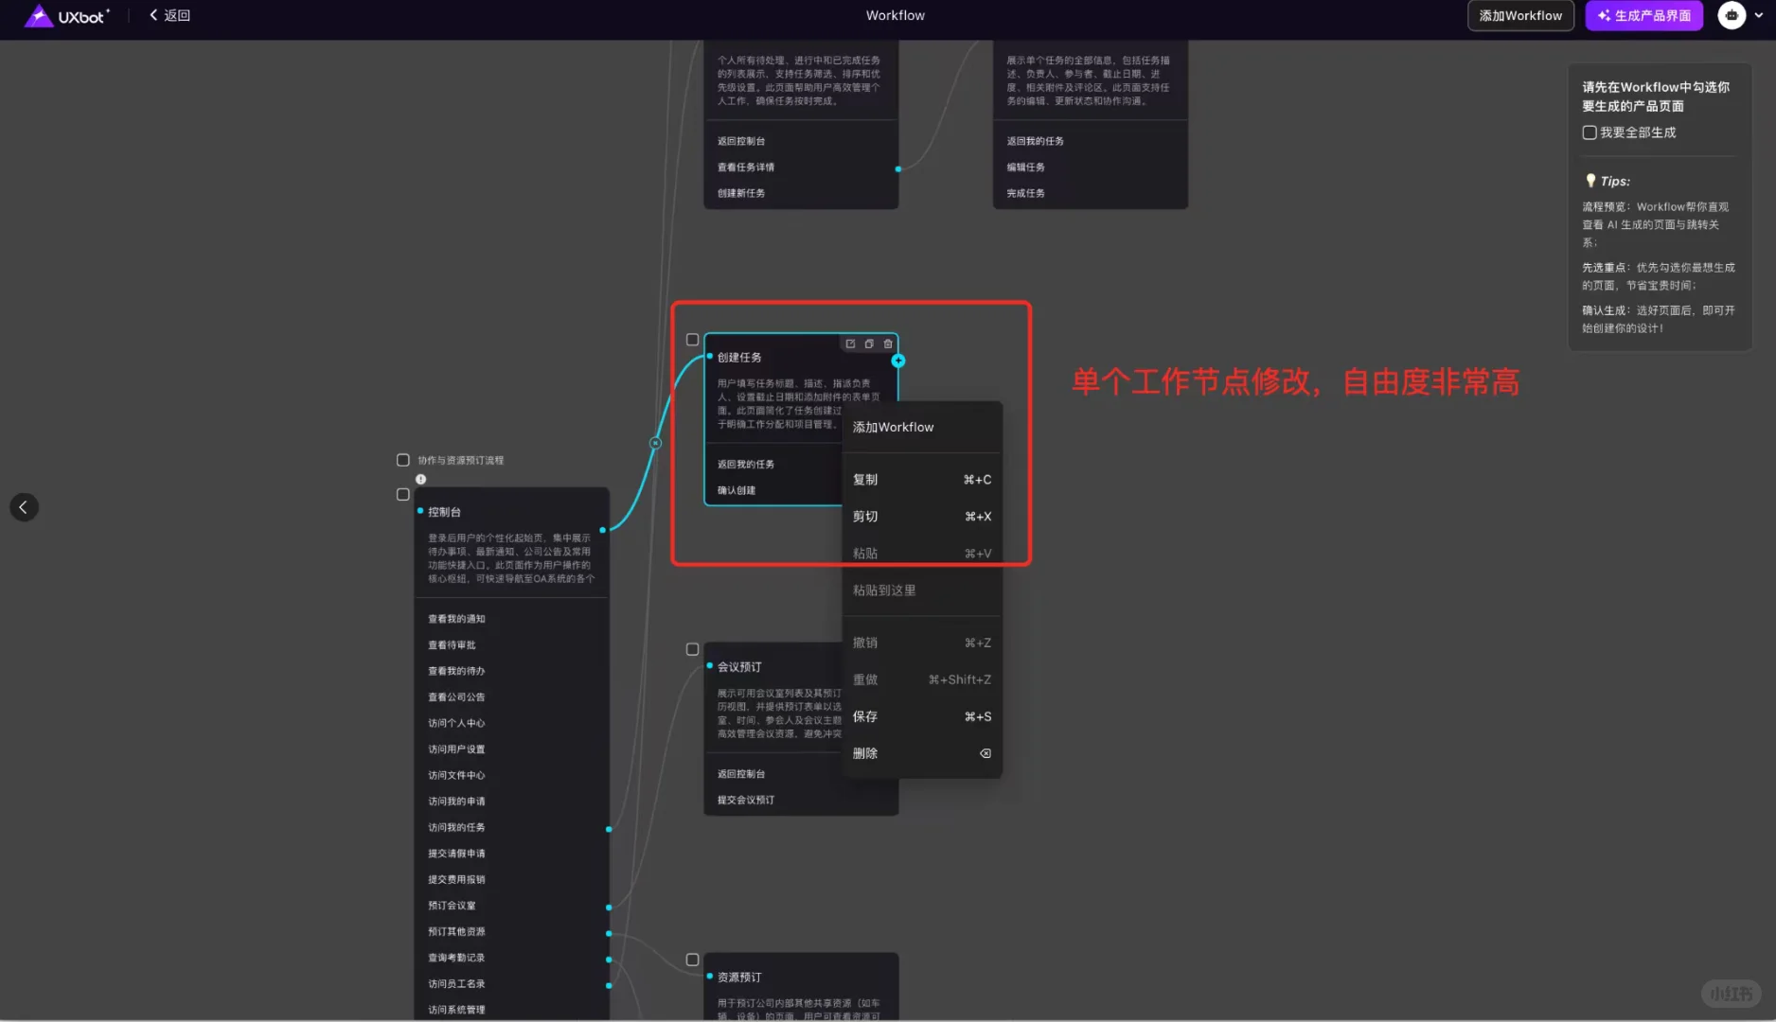
Task: Click 访问系统管理 in 控制台 node
Action: [456, 1010]
